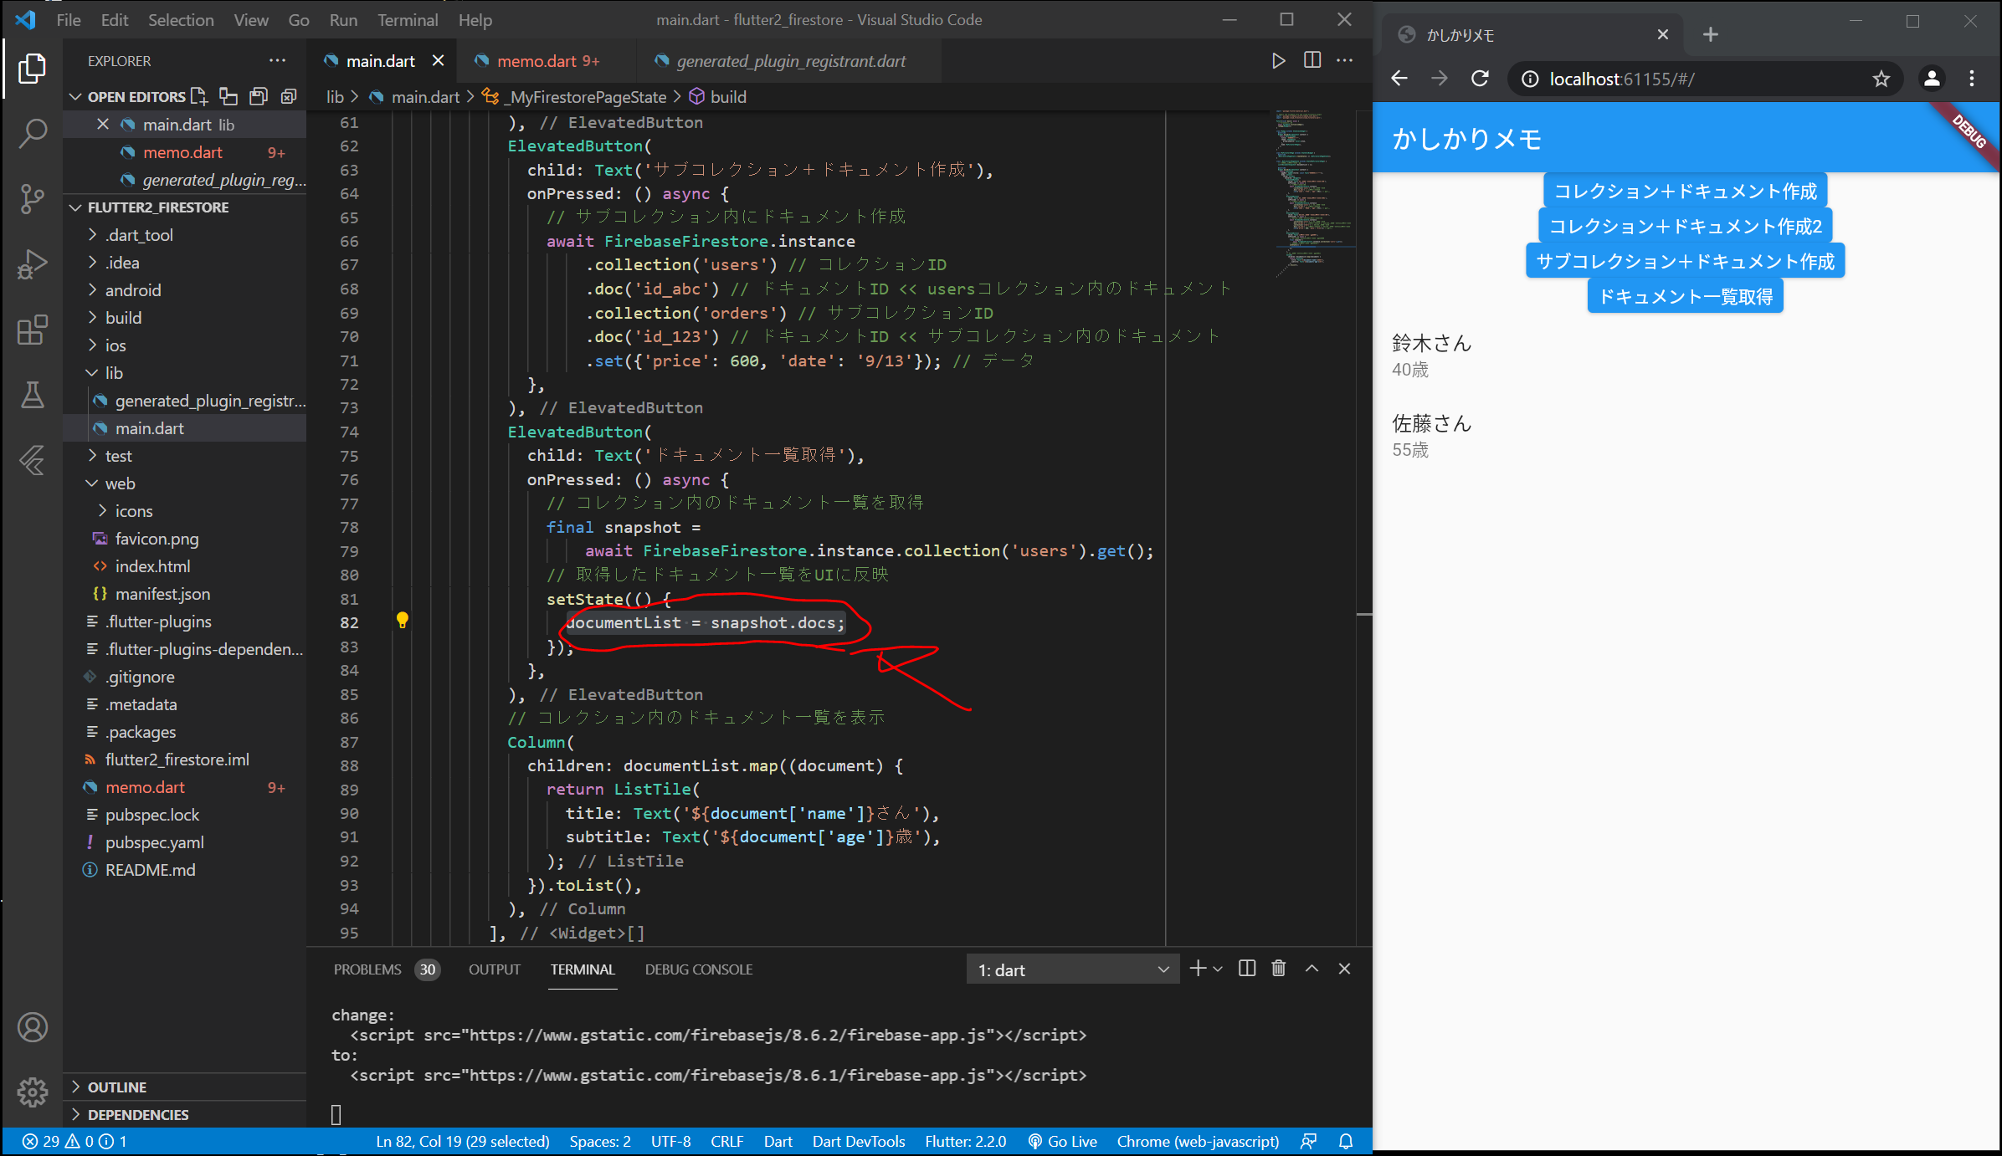The image size is (2002, 1156).
Task: Switch to the DEBUG CONSOLE tab
Action: pyautogui.click(x=698, y=969)
